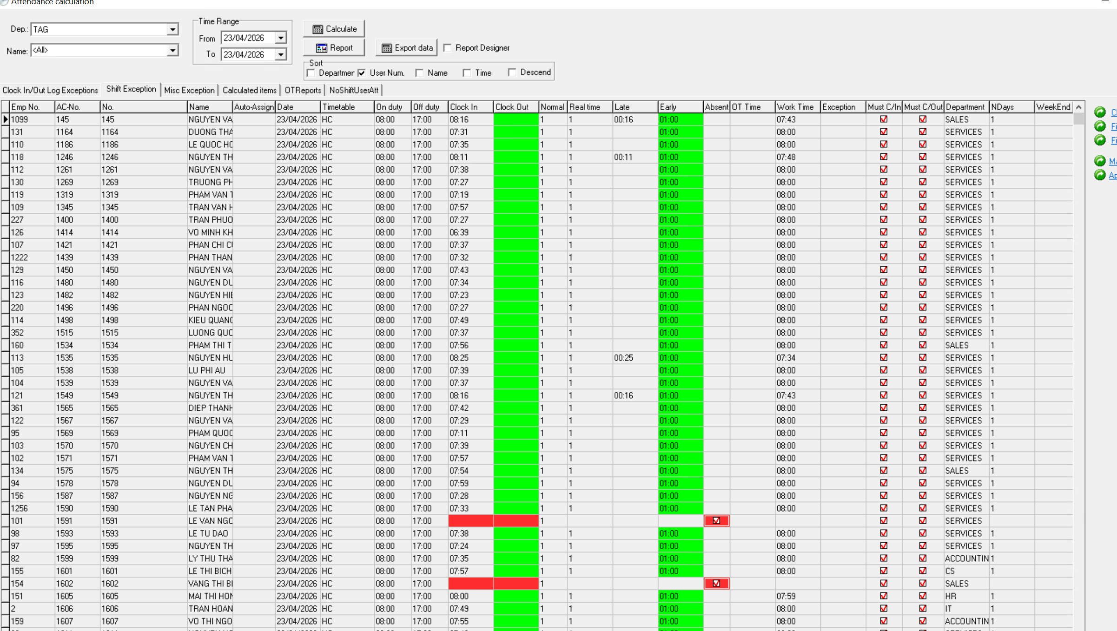Click the Calculate button
This screenshot has width=1117, height=631.
click(334, 29)
